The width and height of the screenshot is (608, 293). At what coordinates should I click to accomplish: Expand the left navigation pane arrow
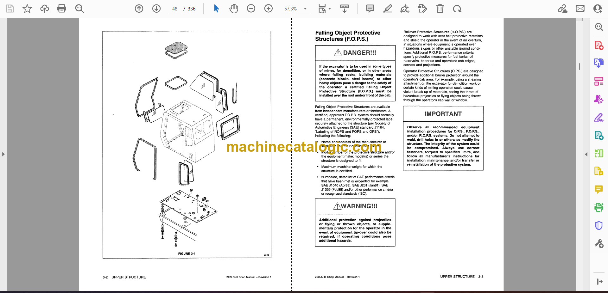(3, 154)
